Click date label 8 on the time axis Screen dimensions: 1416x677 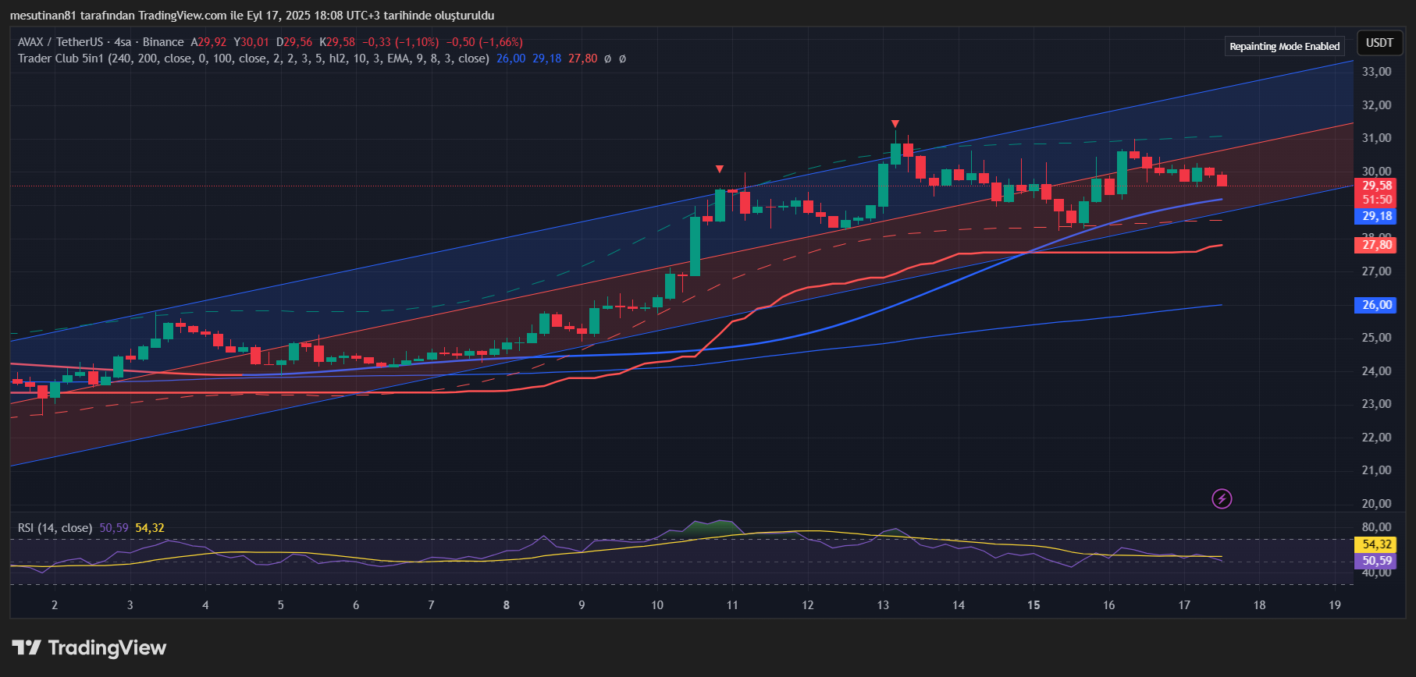click(507, 605)
